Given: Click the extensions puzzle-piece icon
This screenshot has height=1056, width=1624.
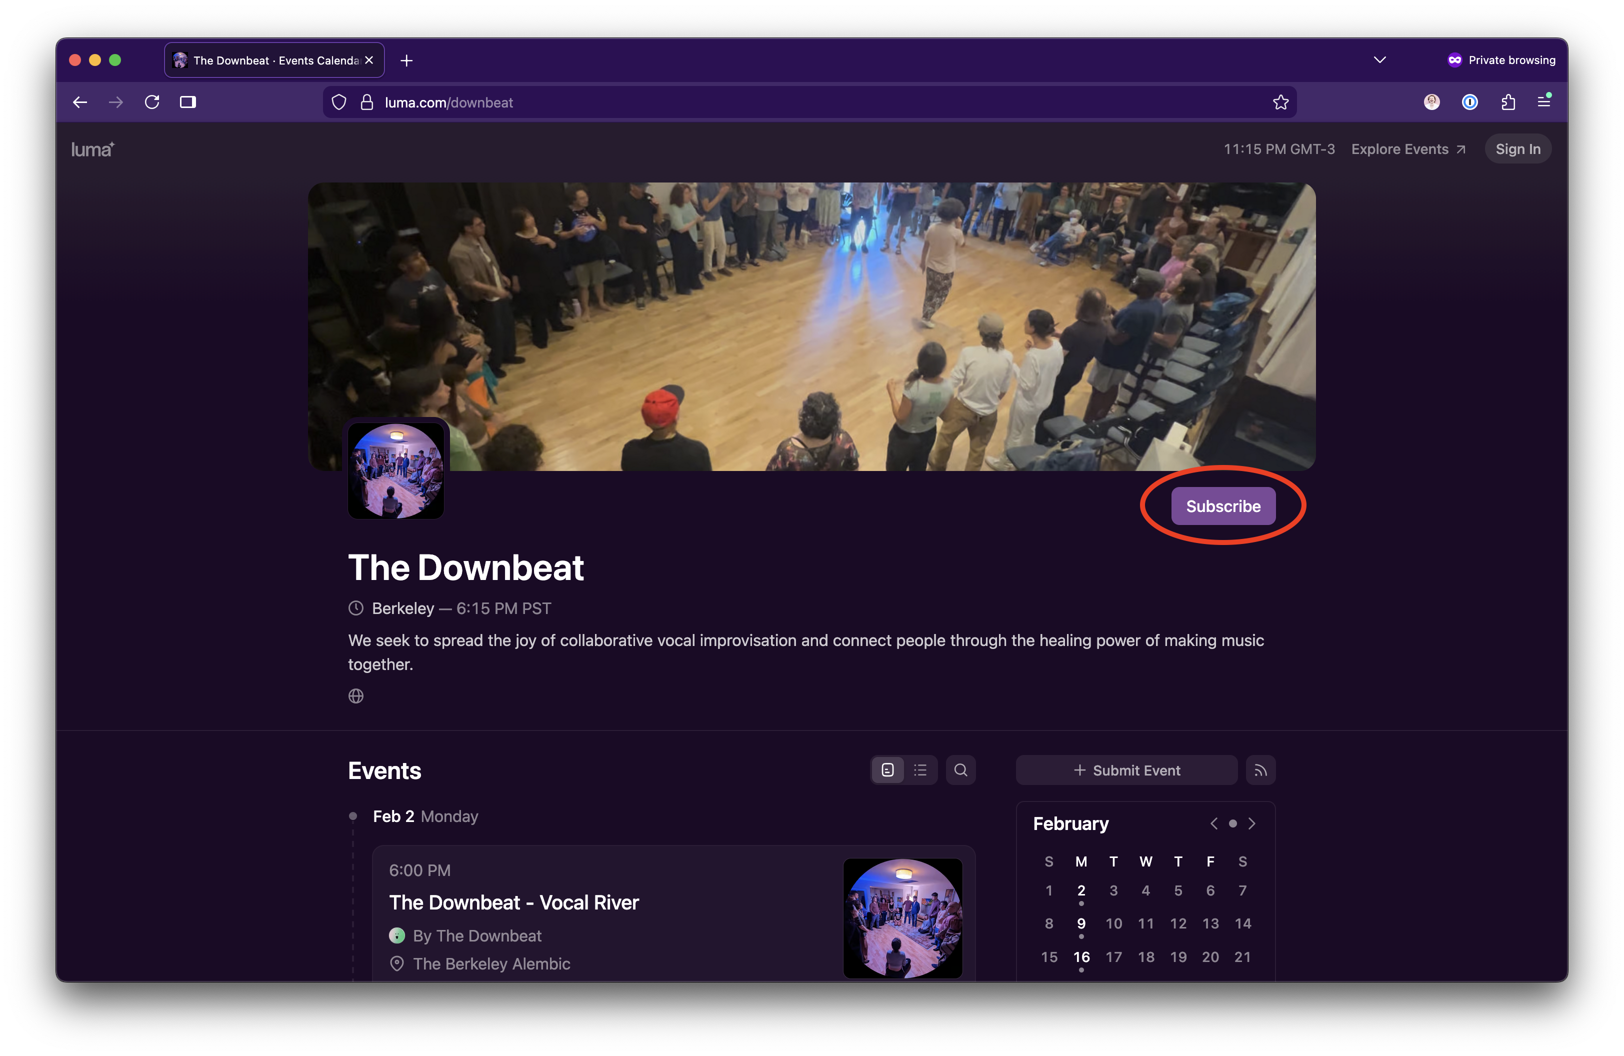Looking at the screenshot, I should 1508,101.
